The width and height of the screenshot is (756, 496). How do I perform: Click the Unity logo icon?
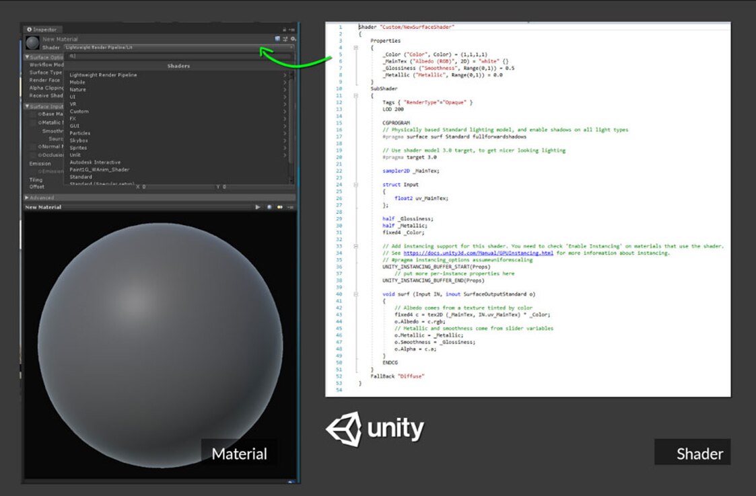343,428
